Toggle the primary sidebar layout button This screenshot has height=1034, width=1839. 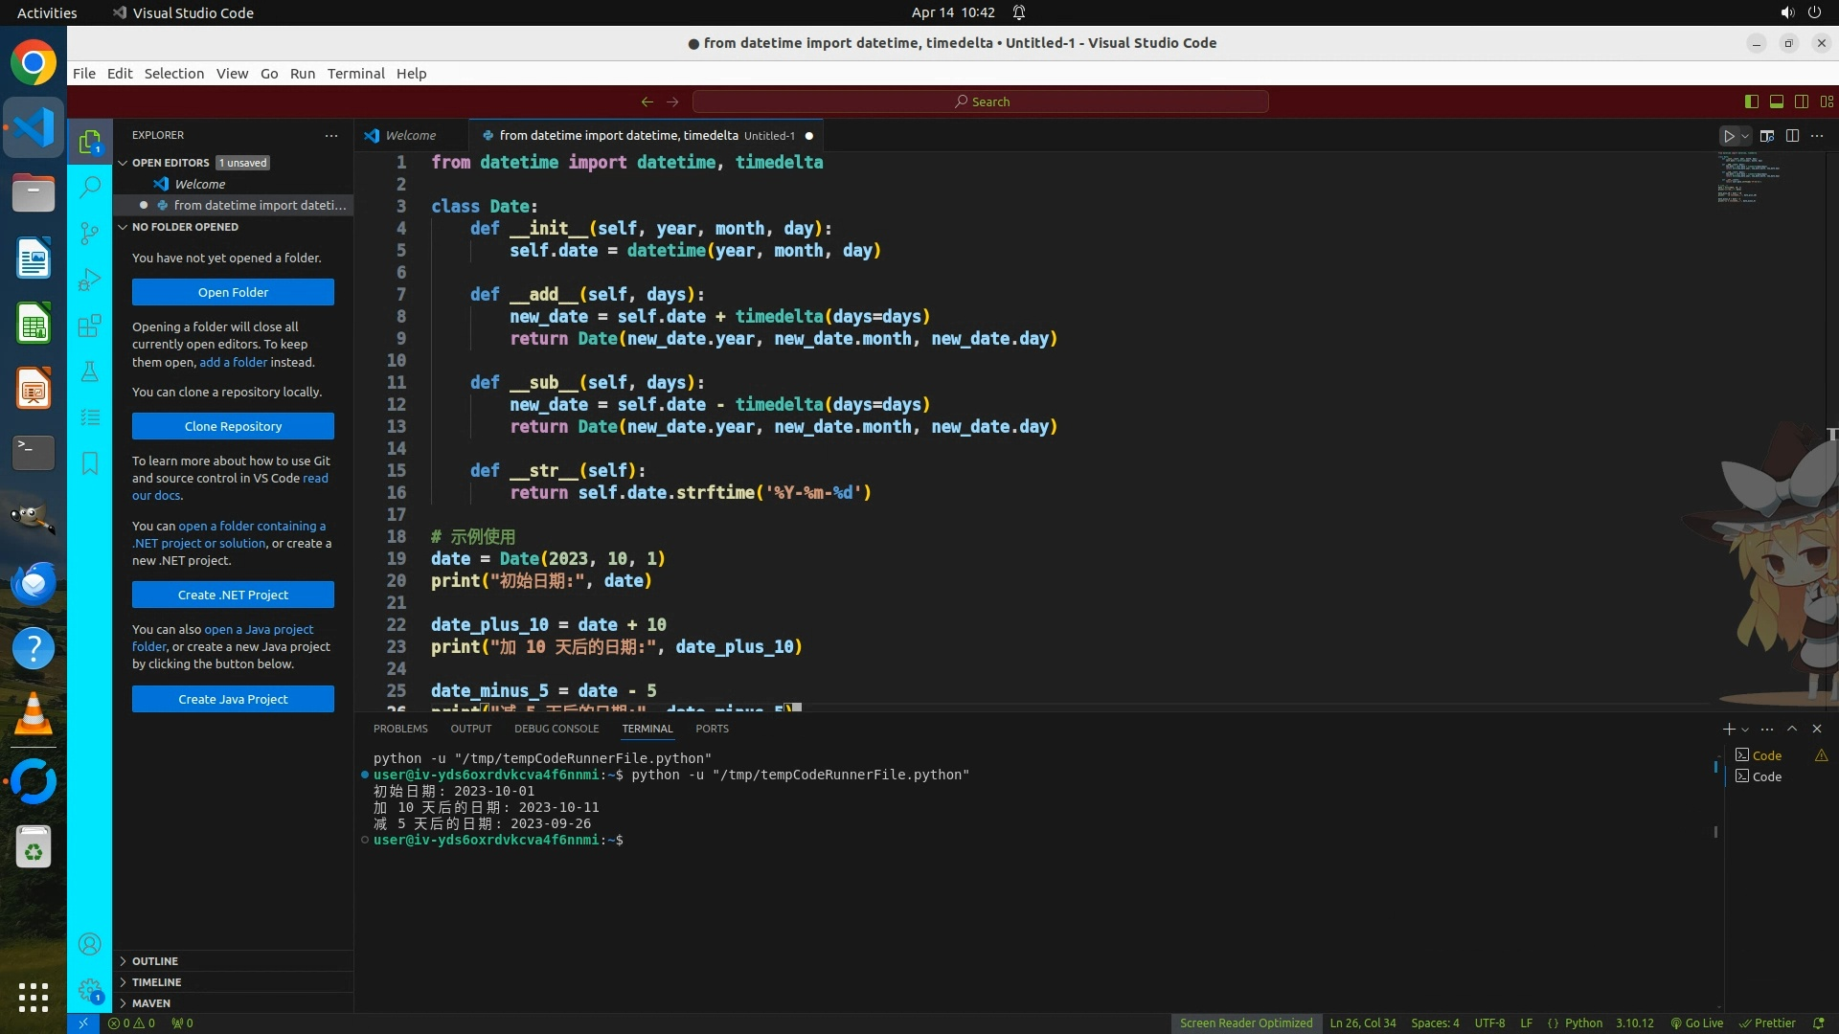click(1751, 101)
